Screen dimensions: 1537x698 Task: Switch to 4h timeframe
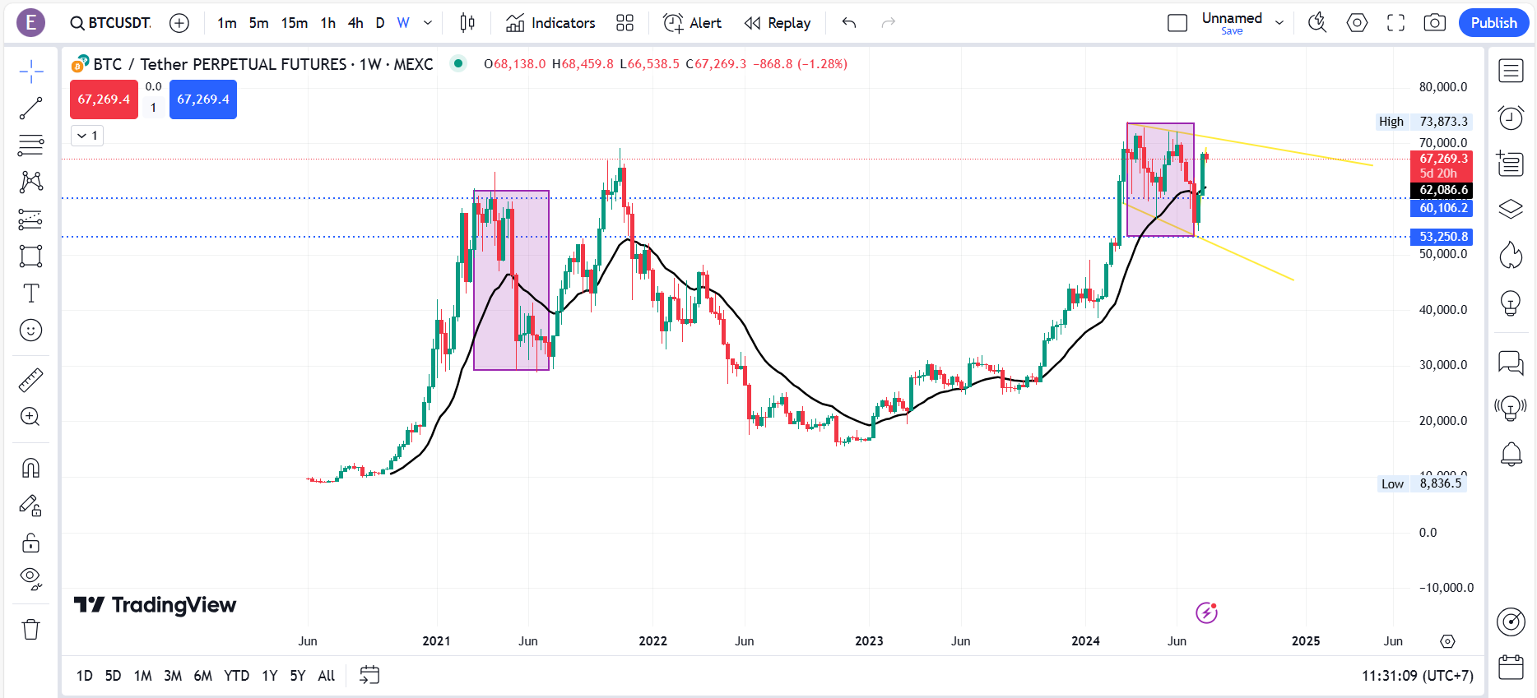pos(355,23)
